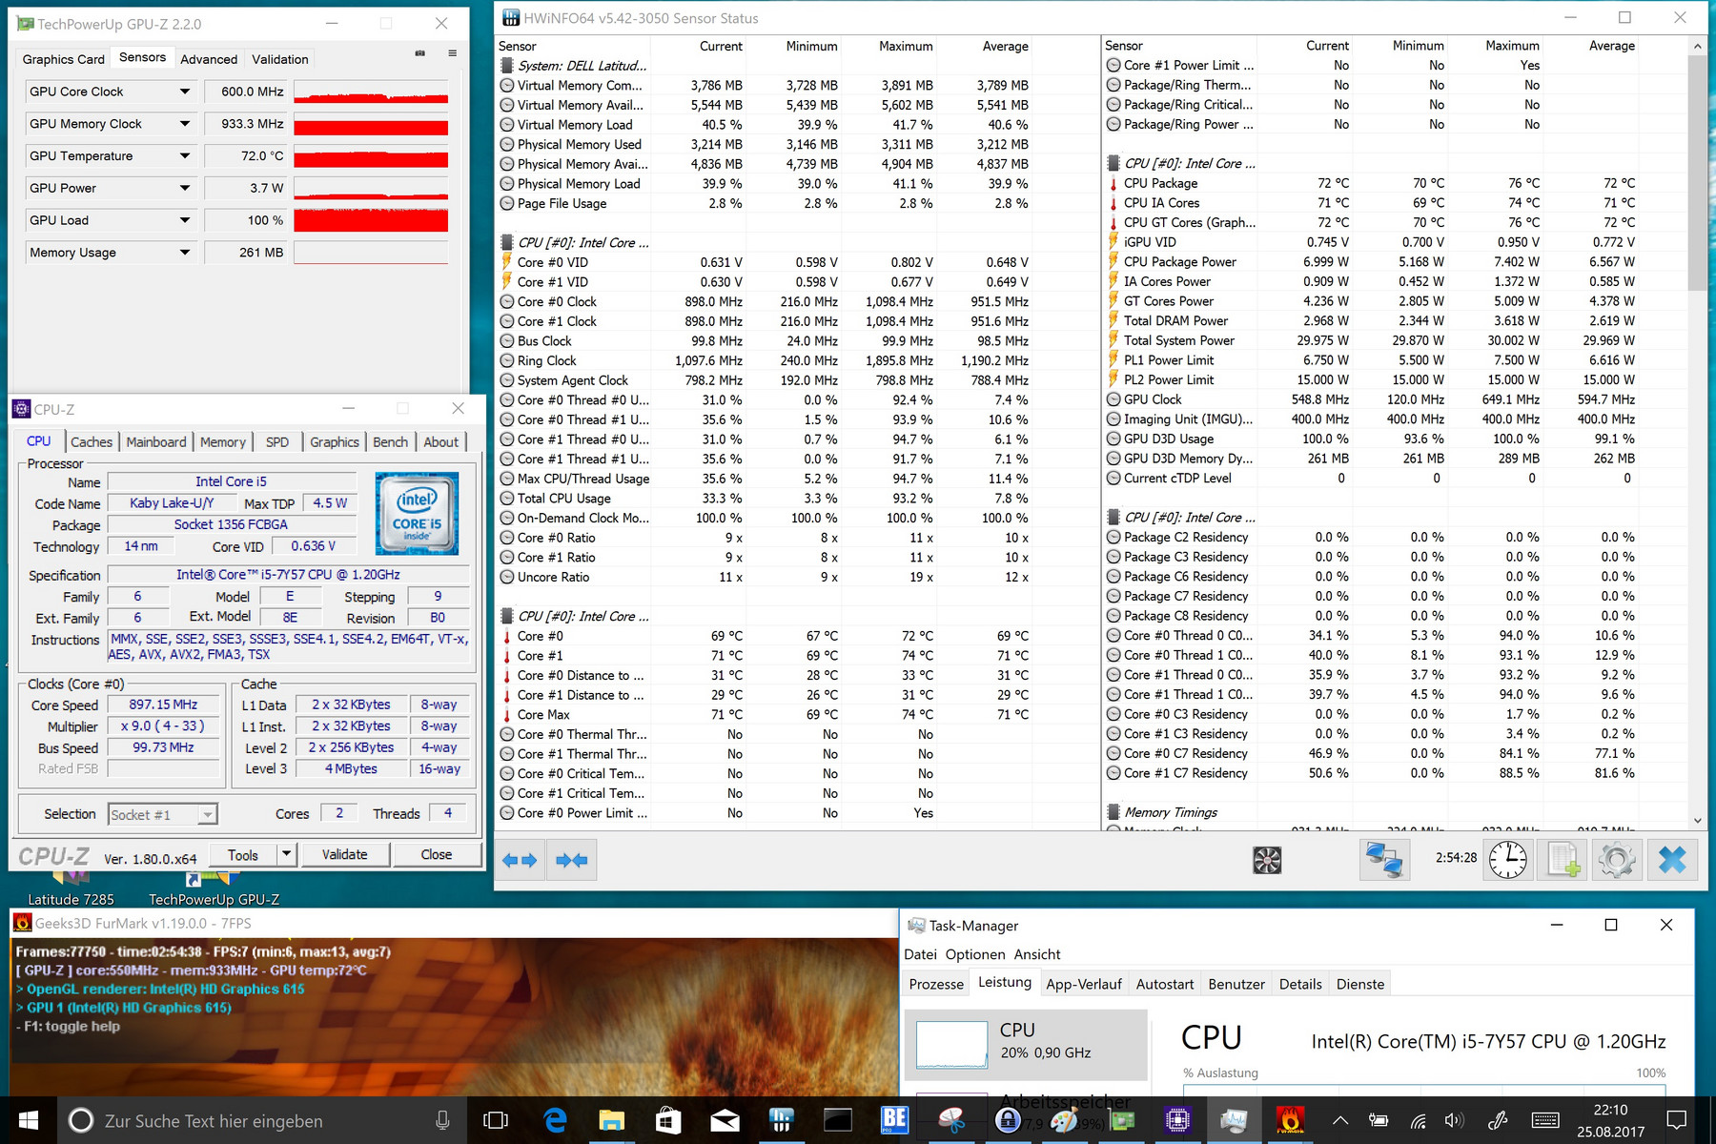1716x1144 pixels.
Task: Switch to GPU-Z Graphics Card tab
Action: click(x=64, y=59)
